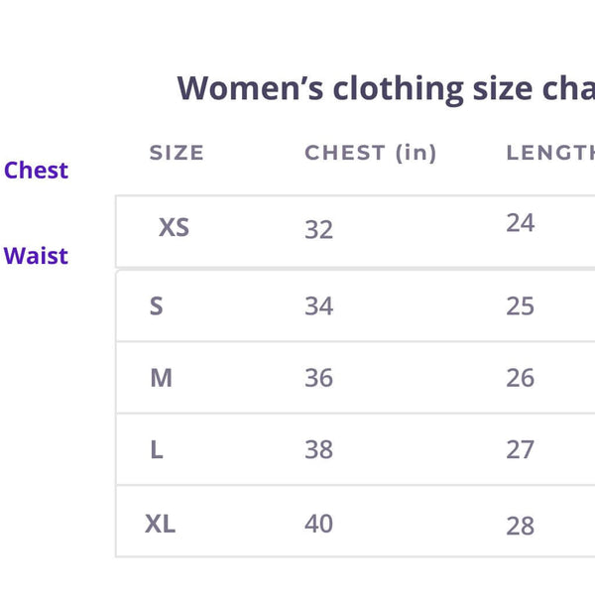
Task: Select the L size row label
Action: click(157, 450)
